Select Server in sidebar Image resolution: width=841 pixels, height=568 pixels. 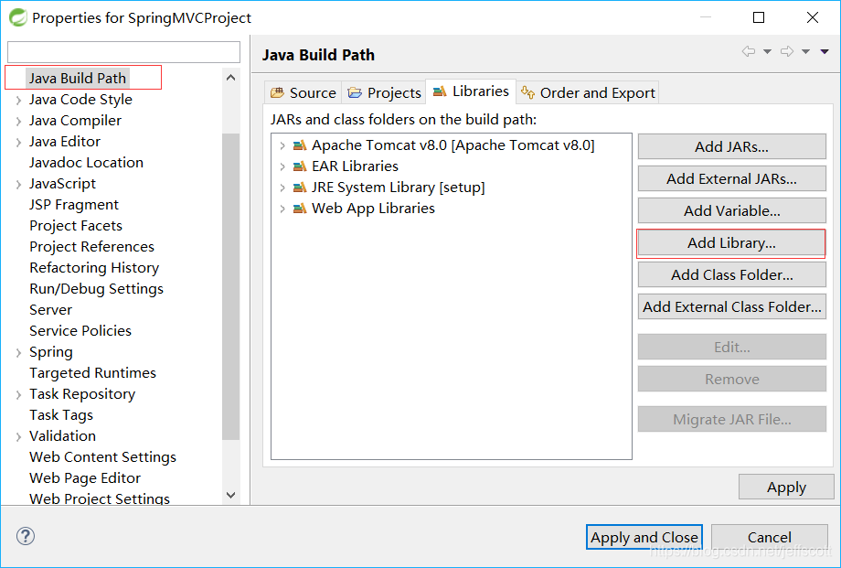[x=50, y=310]
